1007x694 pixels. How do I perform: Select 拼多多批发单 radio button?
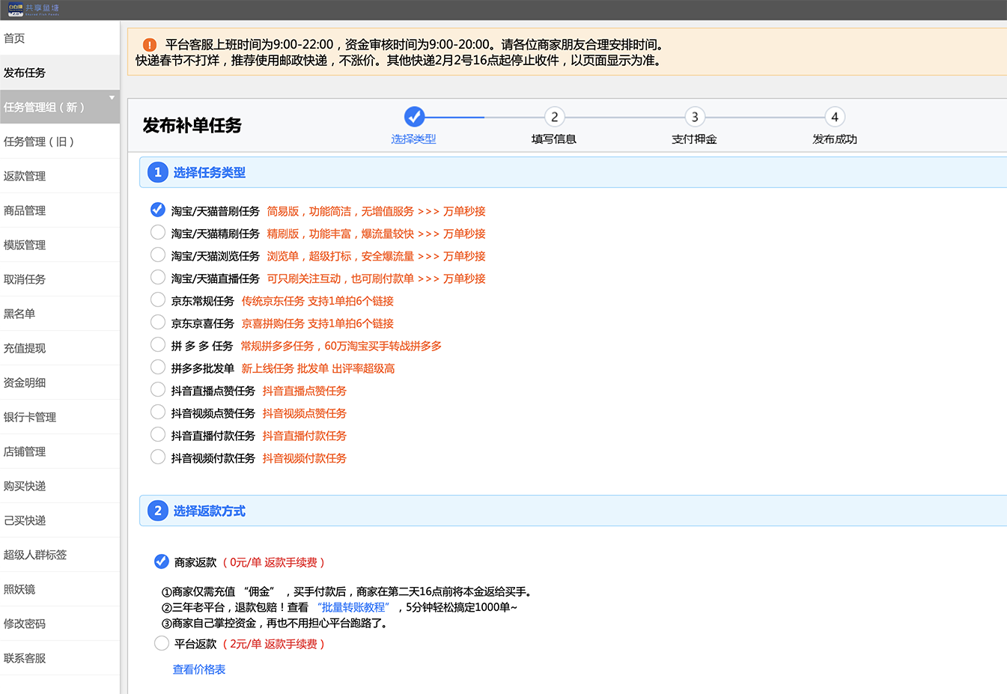coord(158,367)
